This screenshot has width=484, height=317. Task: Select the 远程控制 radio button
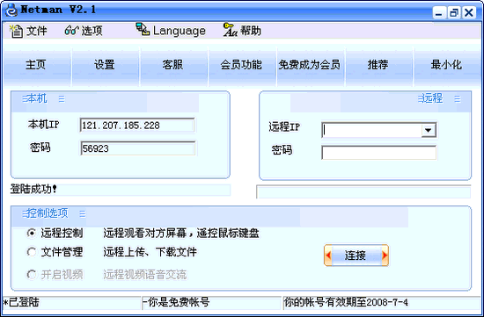click(32, 234)
